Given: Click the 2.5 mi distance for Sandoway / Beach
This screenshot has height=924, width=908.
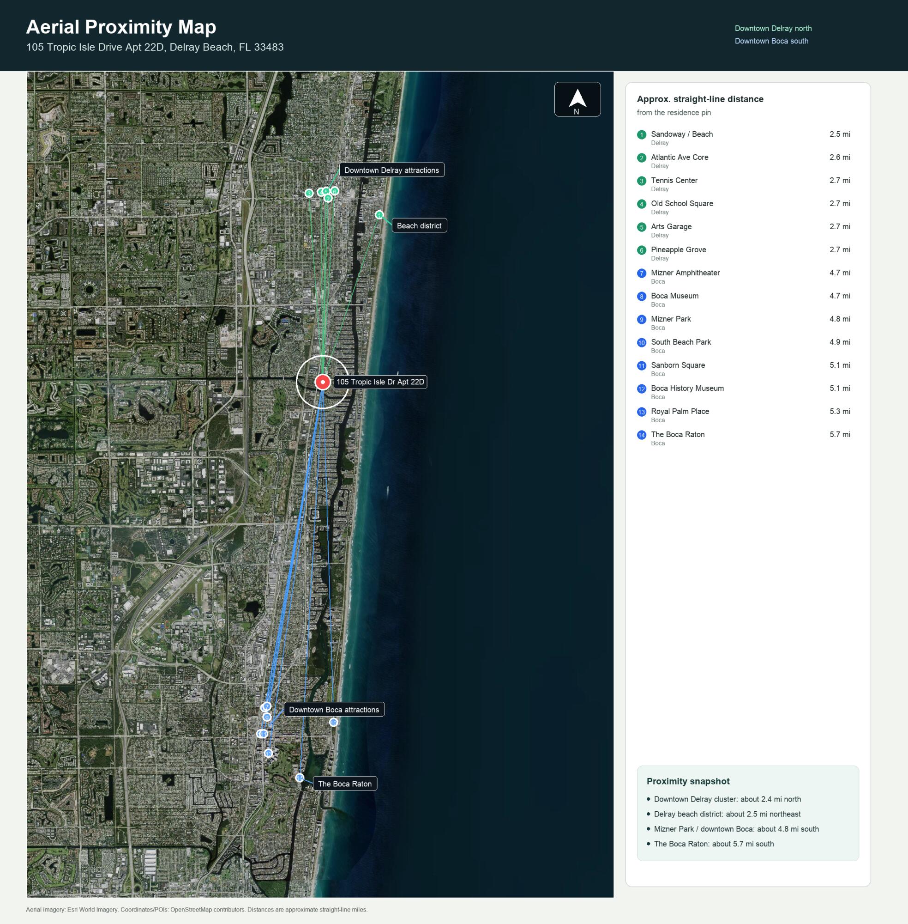Looking at the screenshot, I should 839,134.
